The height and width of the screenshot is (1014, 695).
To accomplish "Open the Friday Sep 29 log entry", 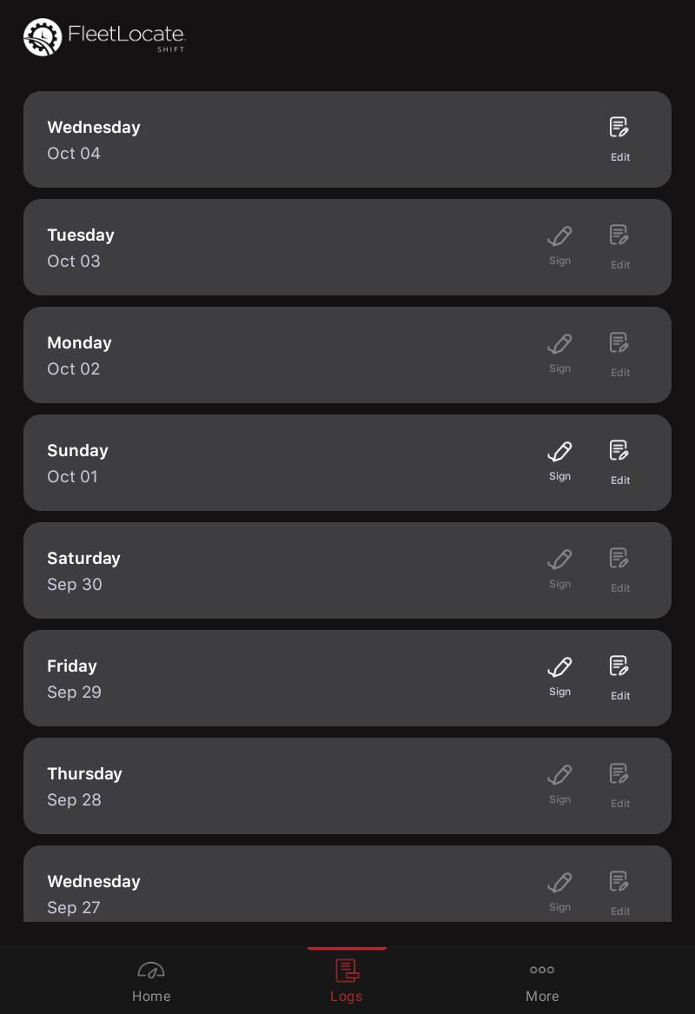I will click(347, 678).
